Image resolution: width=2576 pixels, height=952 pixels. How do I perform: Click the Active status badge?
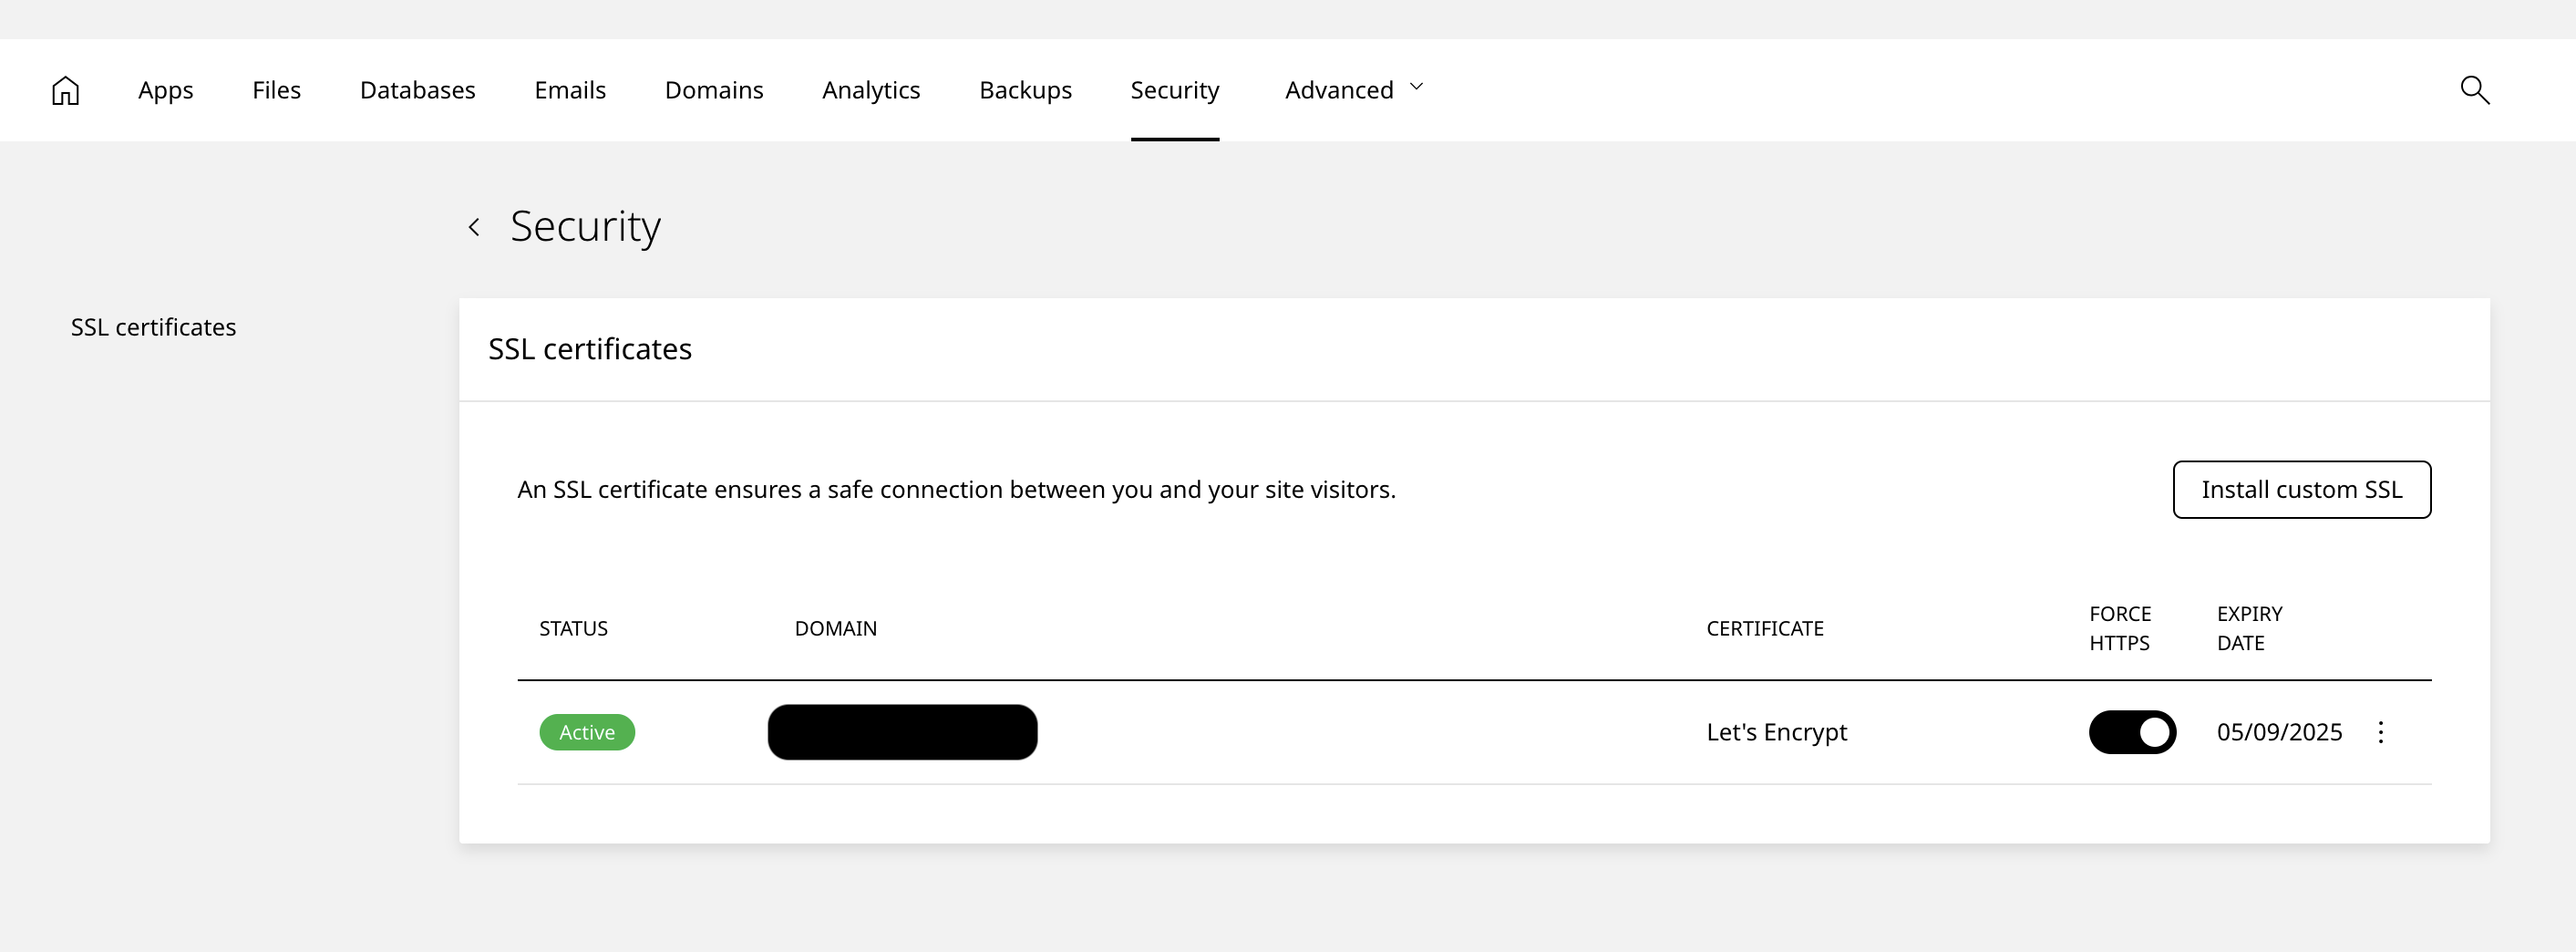click(x=587, y=732)
